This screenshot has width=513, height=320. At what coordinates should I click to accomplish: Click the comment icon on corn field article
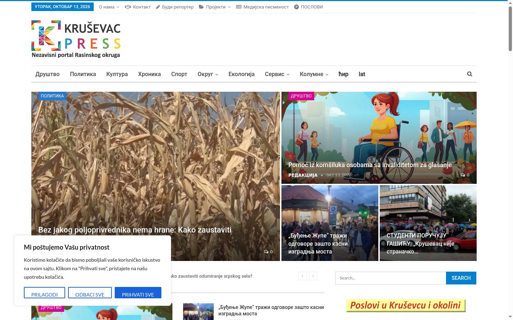(266, 252)
